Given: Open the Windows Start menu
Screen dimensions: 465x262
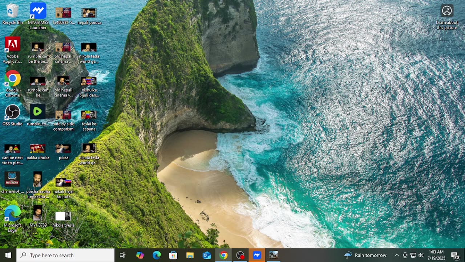Looking at the screenshot, I should point(8,255).
